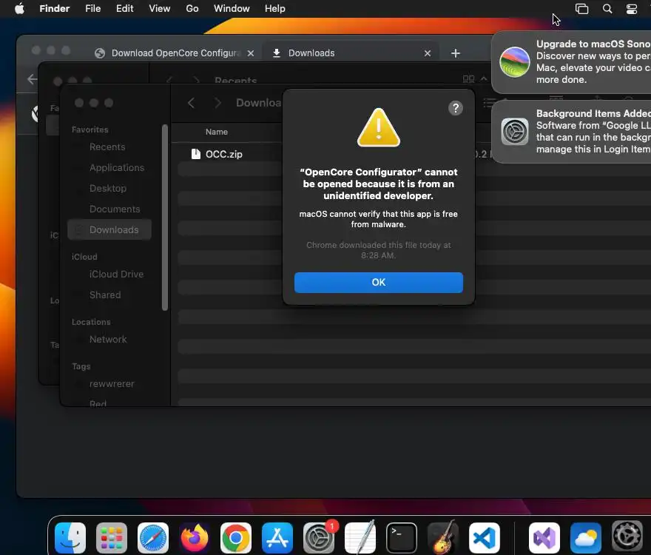
Task: Click OK in the unidentified developer dialog
Action: click(378, 283)
